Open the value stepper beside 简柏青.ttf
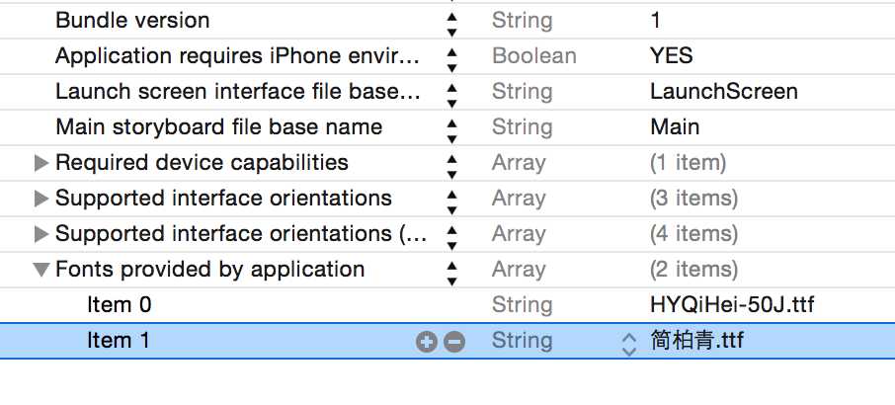The height and width of the screenshot is (405, 895). coord(628,342)
